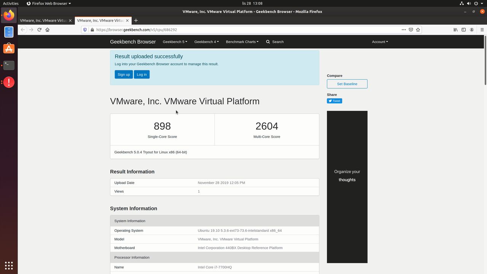Open the Account dropdown
Image resolution: width=487 pixels, height=274 pixels.
[380, 42]
